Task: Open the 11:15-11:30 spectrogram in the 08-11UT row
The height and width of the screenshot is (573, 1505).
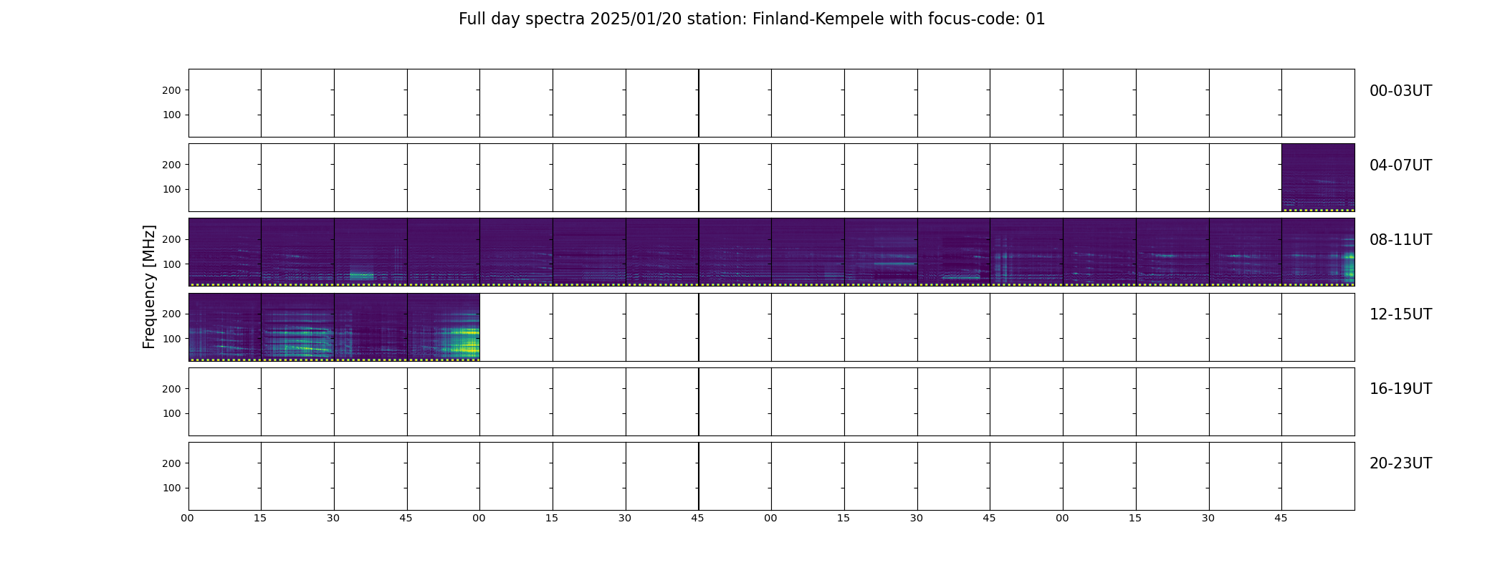Action: 1172,252
